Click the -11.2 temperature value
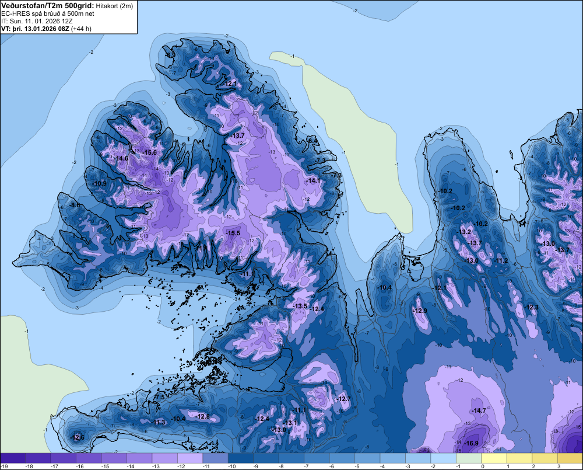Viewport: 583px width, 470px height. (501, 260)
